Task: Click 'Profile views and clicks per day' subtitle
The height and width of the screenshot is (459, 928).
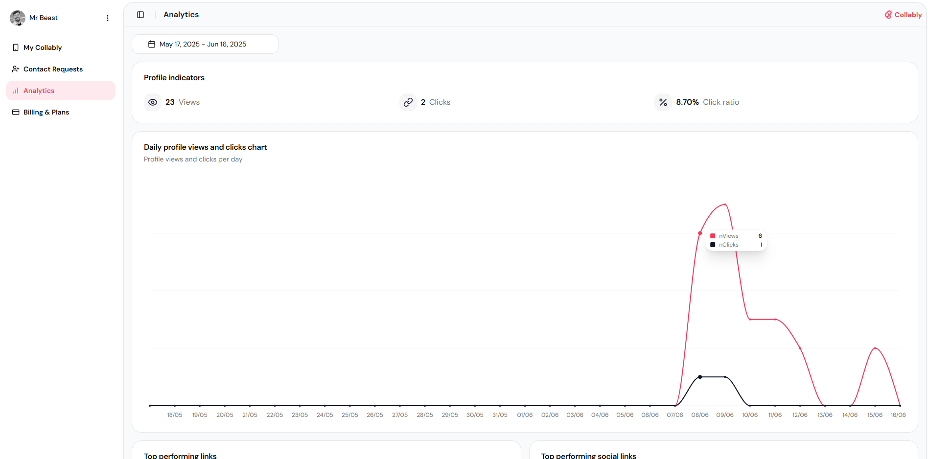Action: (x=193, y=160)
